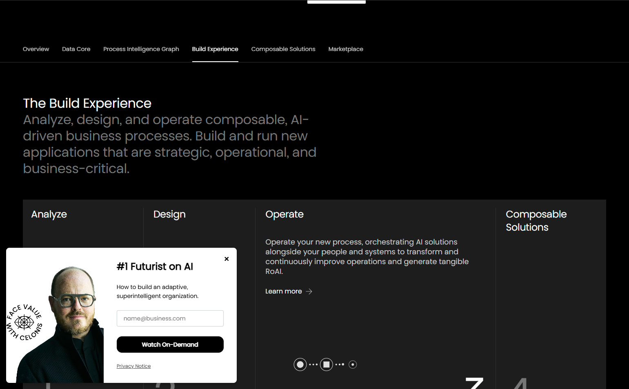Click the filled circle process node icon
The height and width of the screenshot is (389, 629).
(300, 364)
